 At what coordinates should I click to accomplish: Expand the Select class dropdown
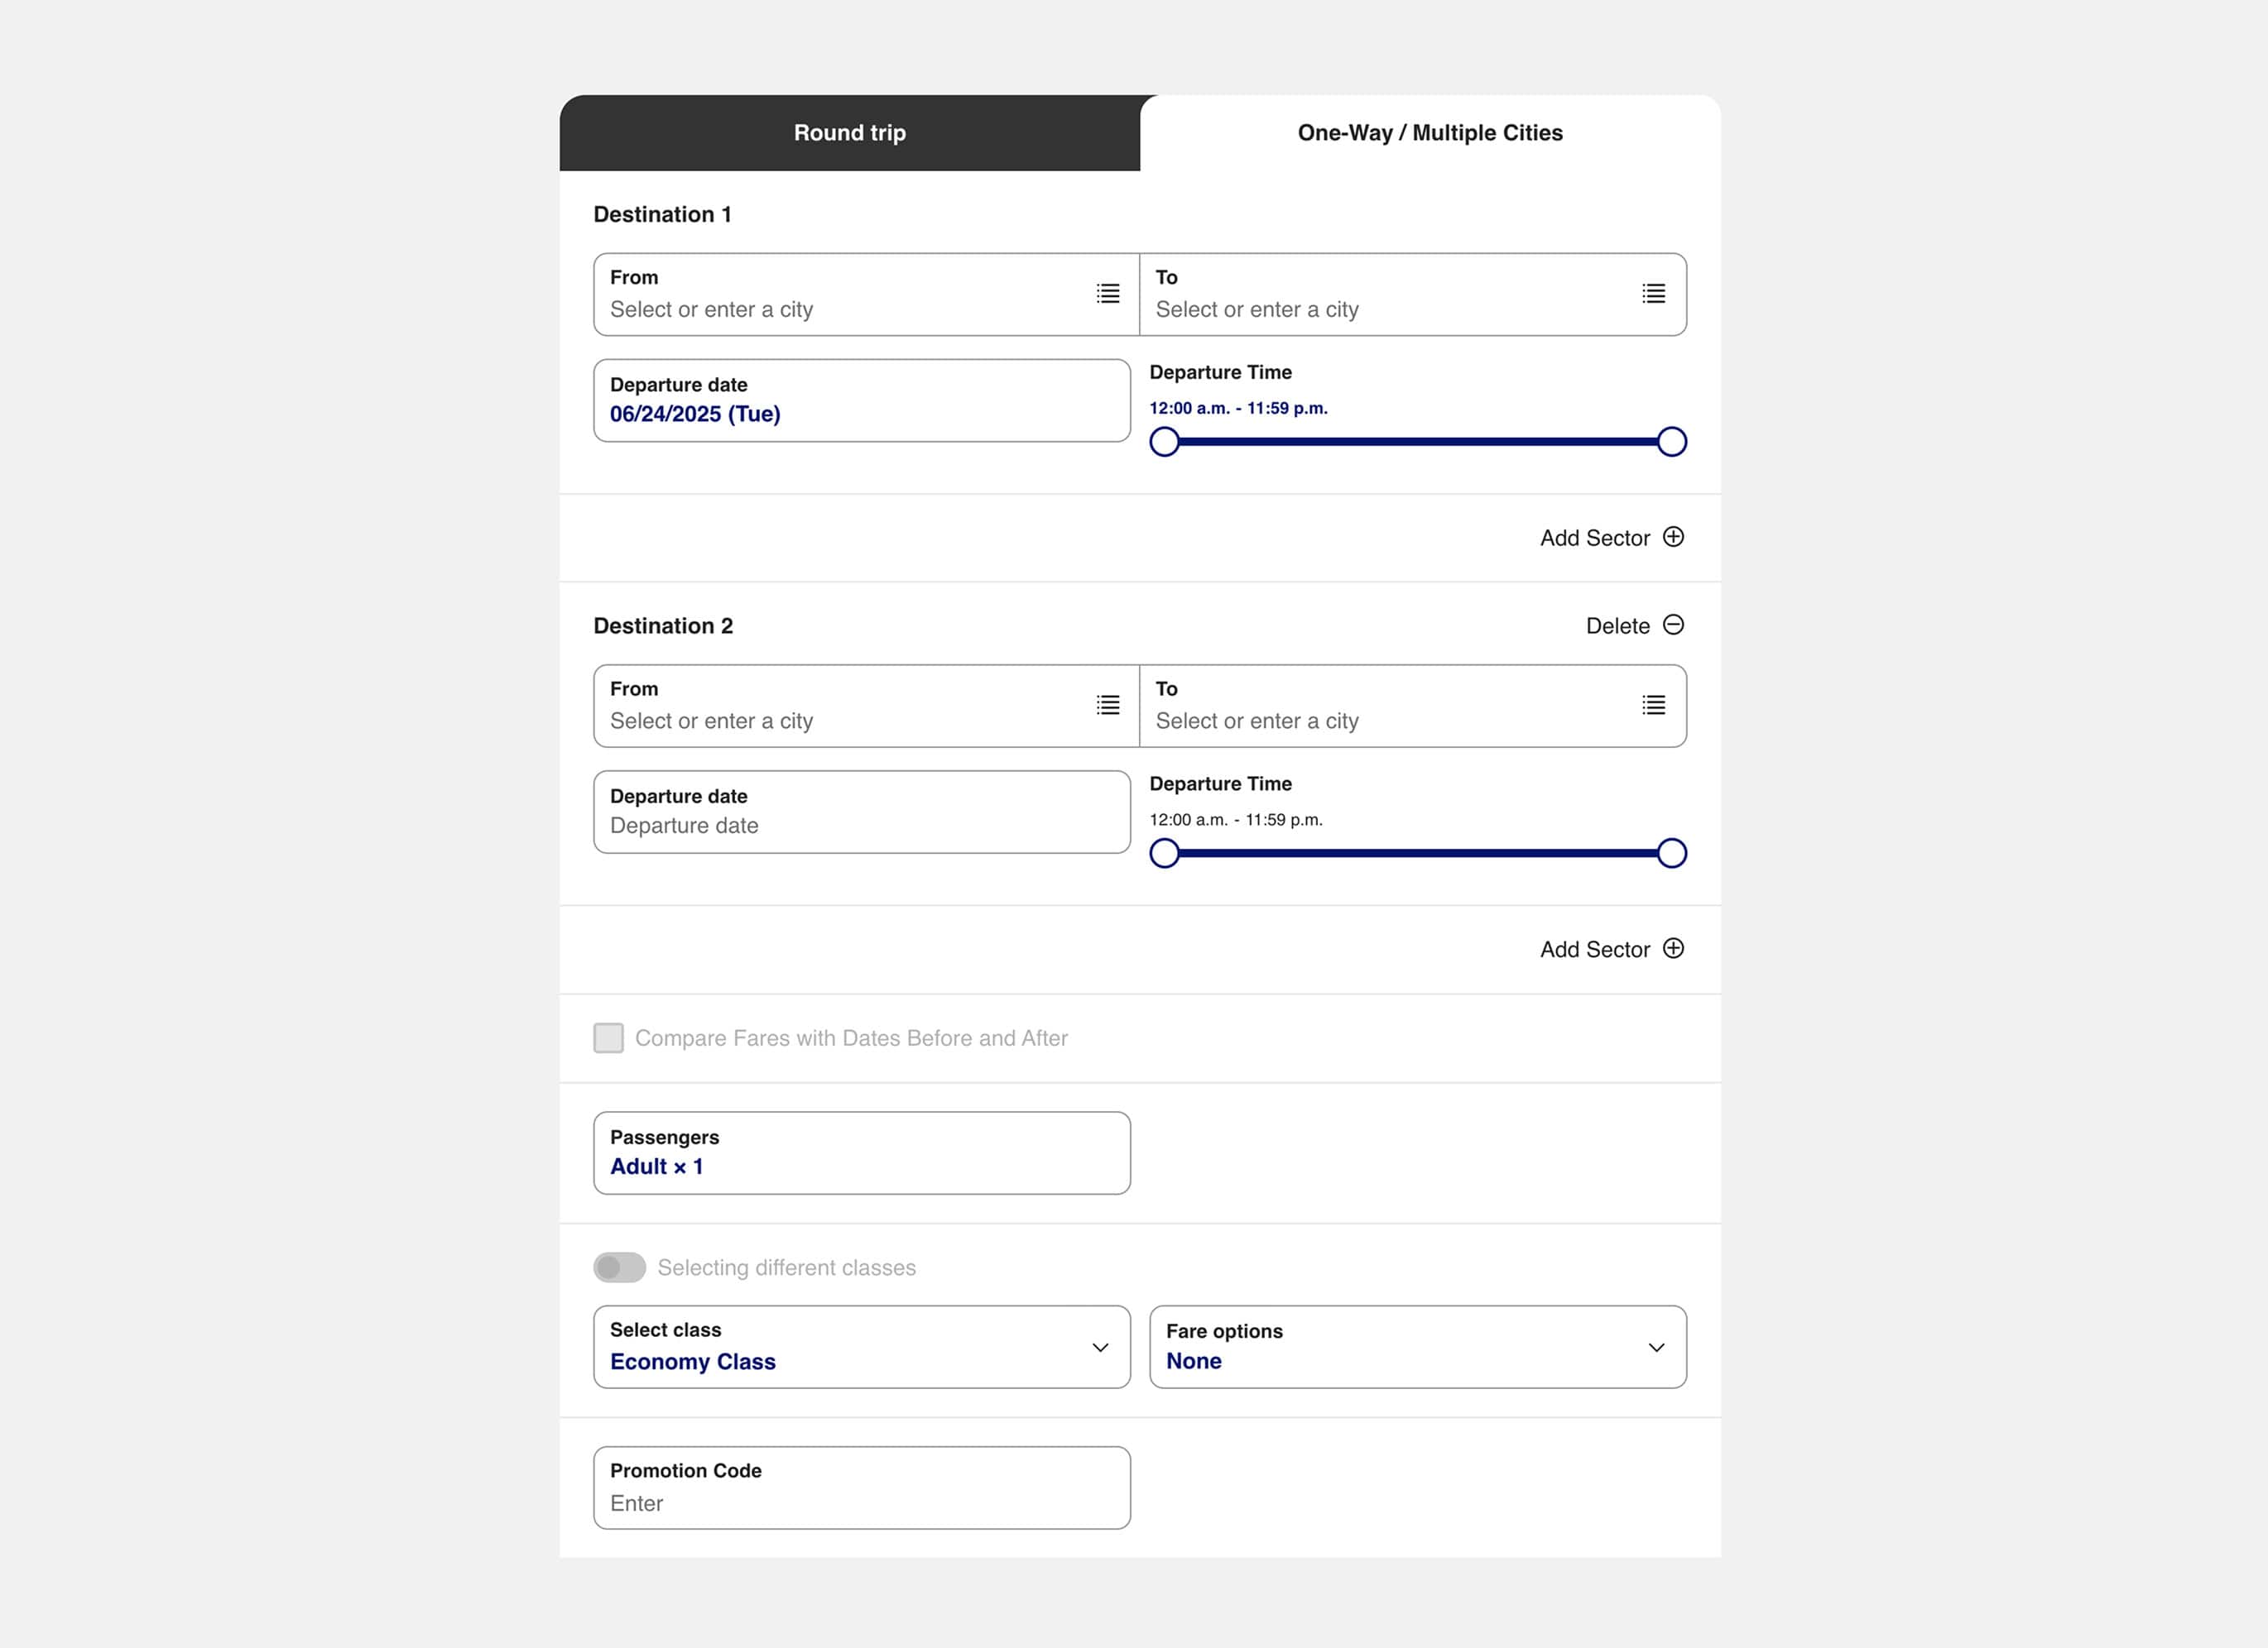861,1347
